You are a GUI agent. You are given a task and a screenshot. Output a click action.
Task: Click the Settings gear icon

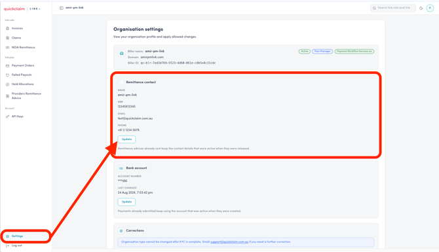pos(8,236)
